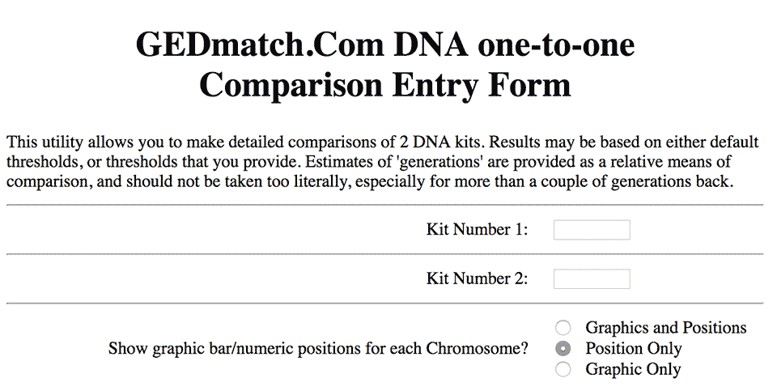The image size is (777, 391).
Task: Click the word 'GEDmatch.Com' in the title
Action: click(x=260, y=45)
